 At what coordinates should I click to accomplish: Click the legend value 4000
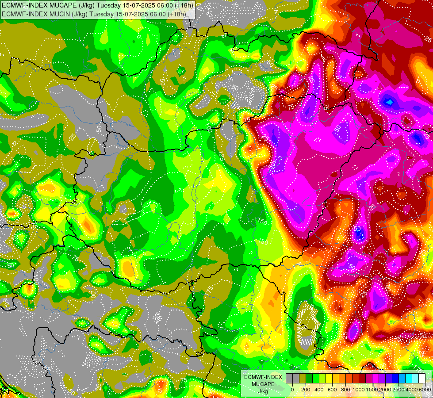412,390
